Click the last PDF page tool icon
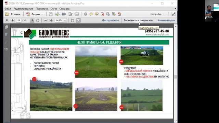 119,14
